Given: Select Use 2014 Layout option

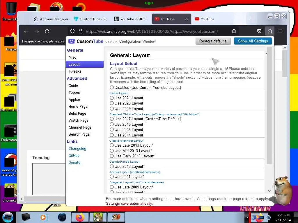Looking at the screenshot, I should [112, 135].
